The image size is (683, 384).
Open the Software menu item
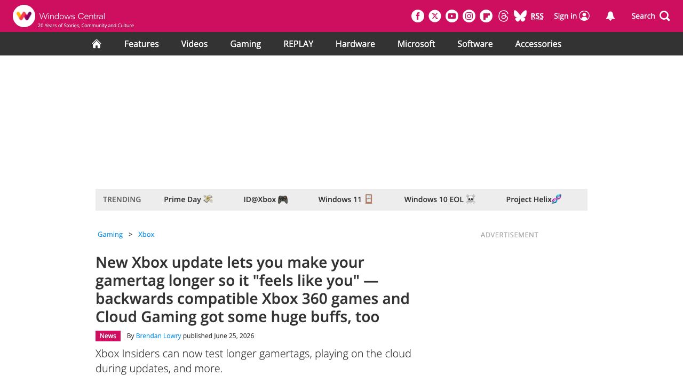click(475, 44)
